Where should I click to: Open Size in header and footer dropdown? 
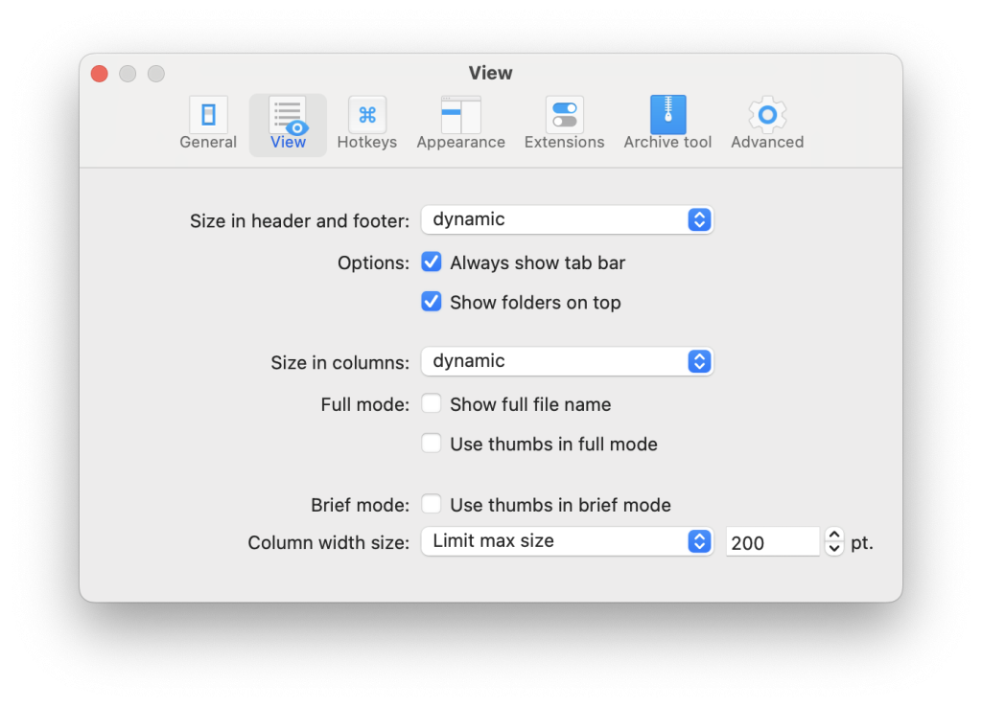pos(568,219)
